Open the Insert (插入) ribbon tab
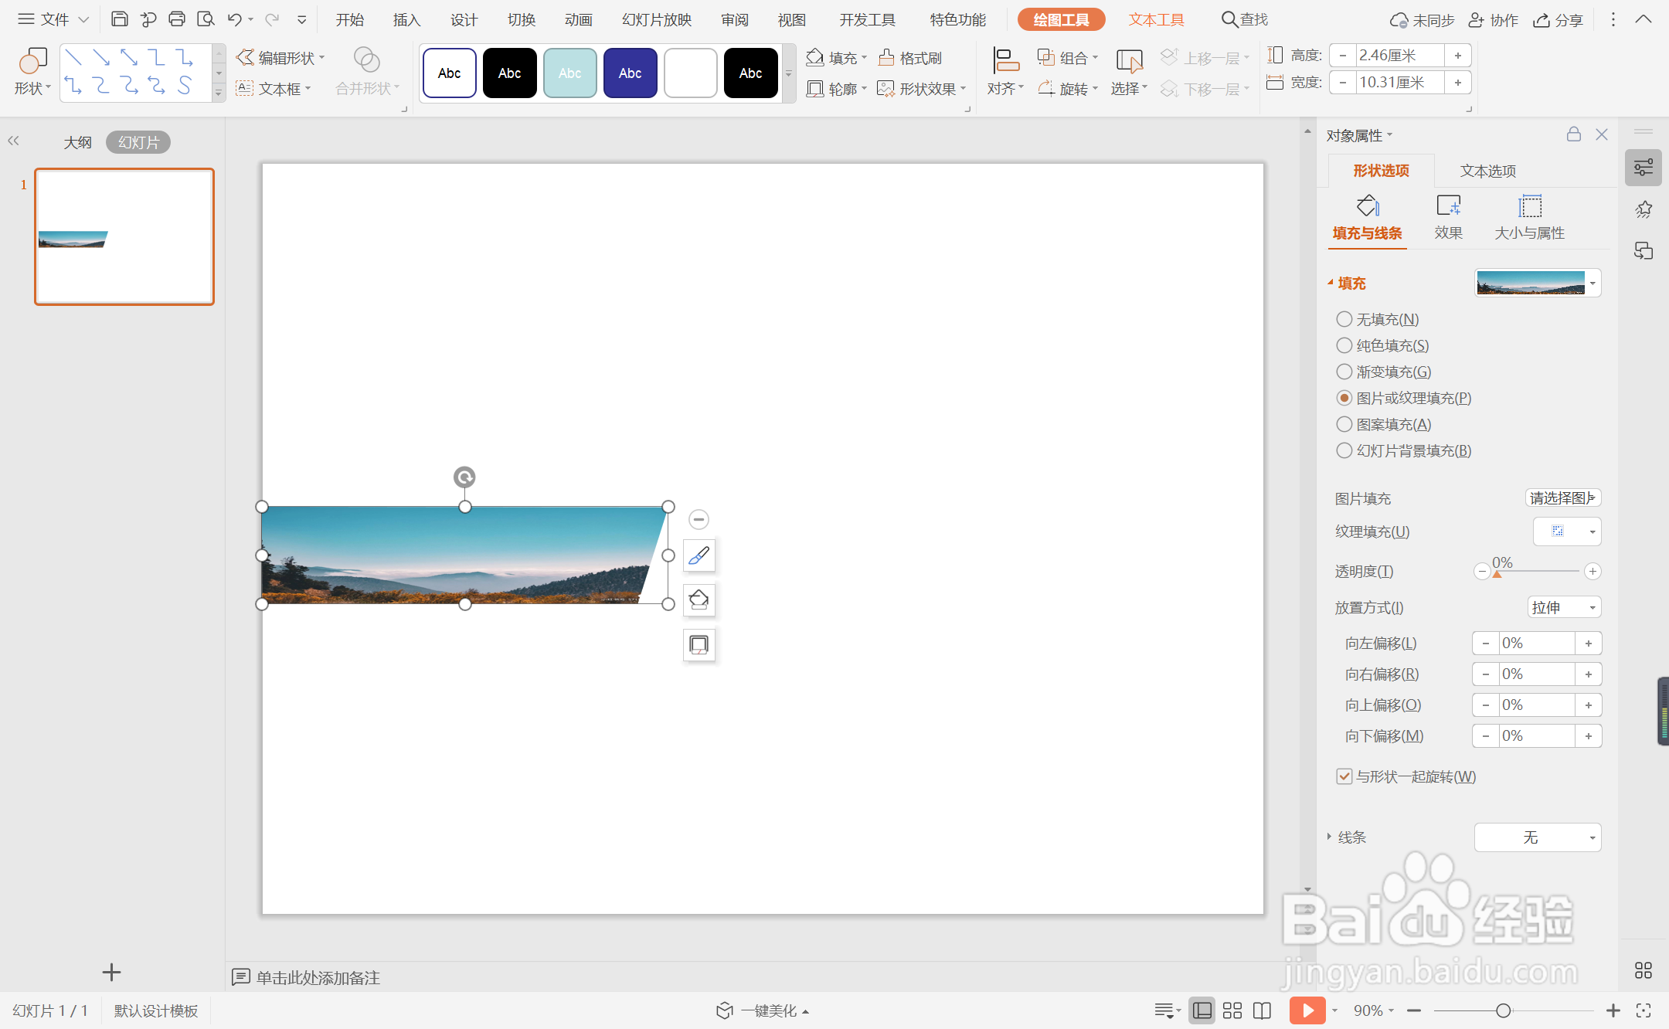This screenshot has height=1029, width=1669. point(406,20)
